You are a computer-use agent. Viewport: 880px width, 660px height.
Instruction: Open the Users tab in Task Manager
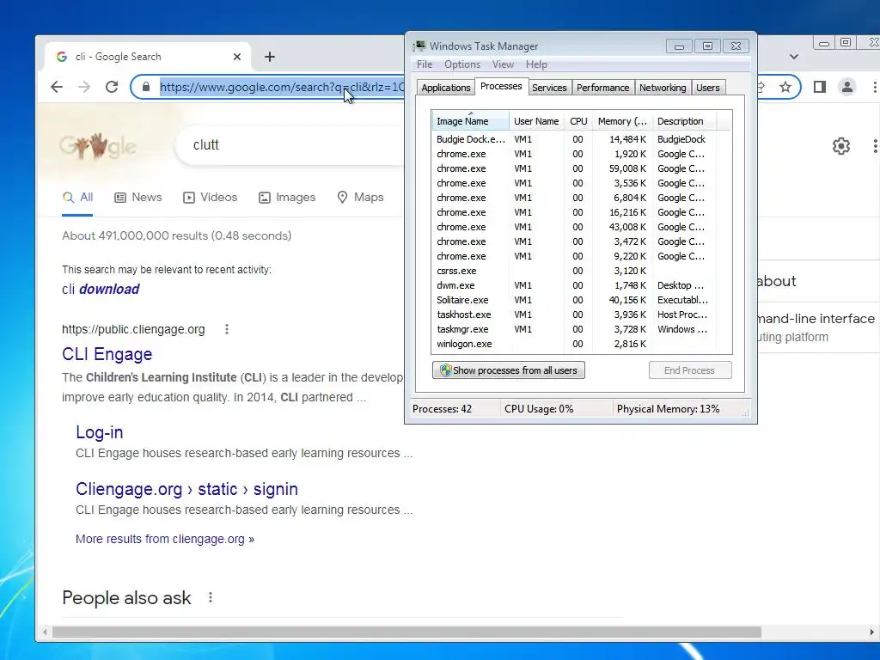coord(708,88)
